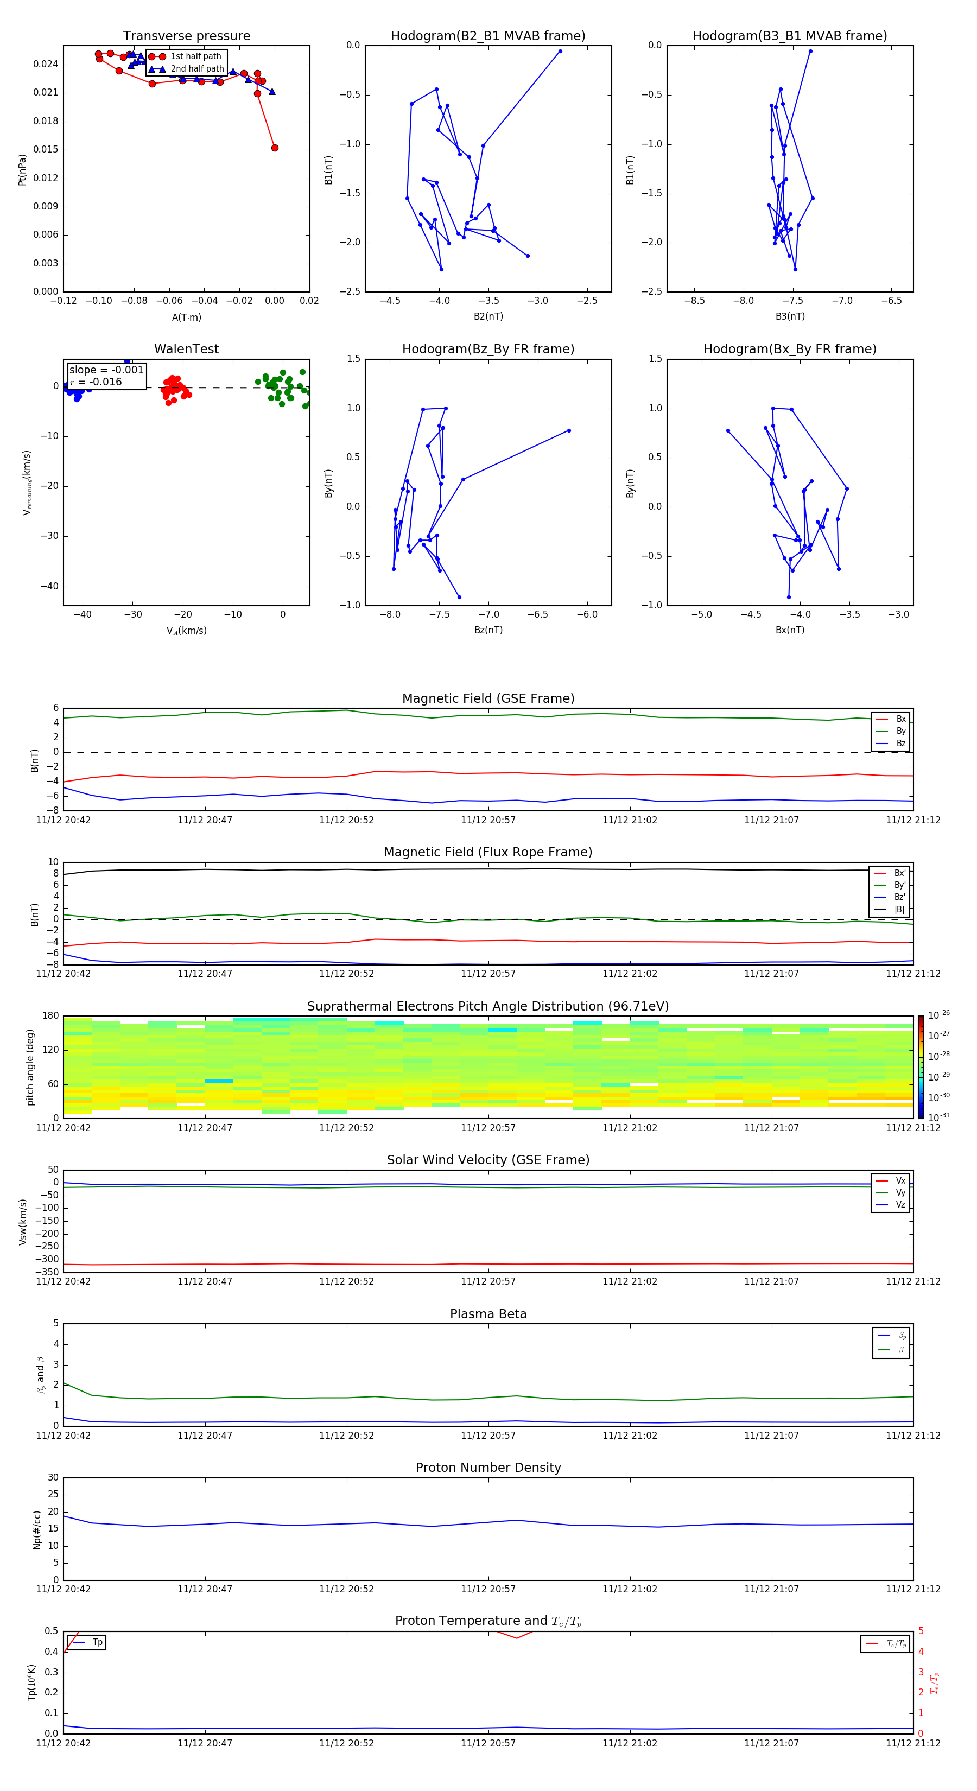Click the 'βp and β' y-axis label

point(40,1375)
